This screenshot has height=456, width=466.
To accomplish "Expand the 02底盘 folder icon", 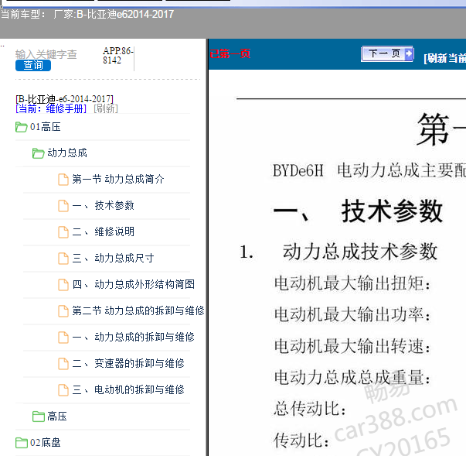I will coord(21,443).
